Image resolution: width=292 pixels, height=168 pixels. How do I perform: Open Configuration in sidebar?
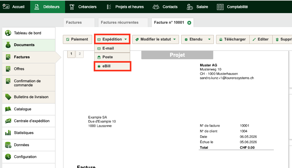click(x=29, y=157)
